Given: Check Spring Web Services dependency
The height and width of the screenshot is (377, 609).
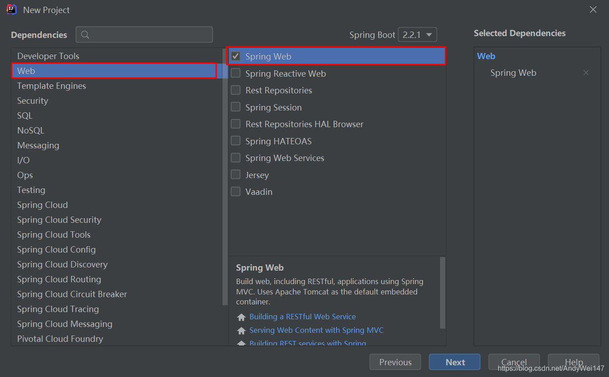Looking at the screenshot, I should [236, 158].
